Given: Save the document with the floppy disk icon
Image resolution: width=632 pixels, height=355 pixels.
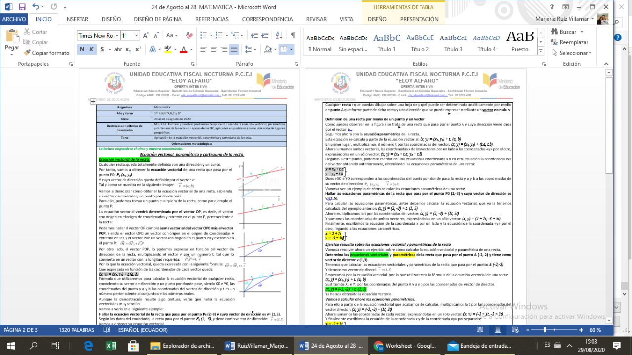Looking at the screenshot, I should coord(22,7).
